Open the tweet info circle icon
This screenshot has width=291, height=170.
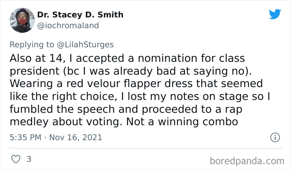coord(274,137)
